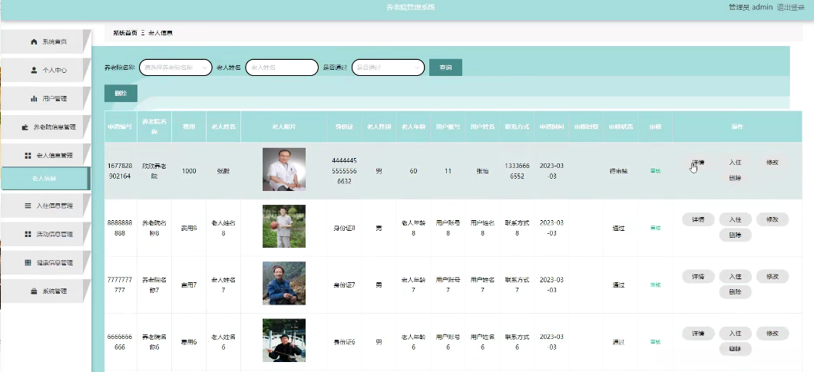Open the 是否通过 dropdown

click(389, 67)
